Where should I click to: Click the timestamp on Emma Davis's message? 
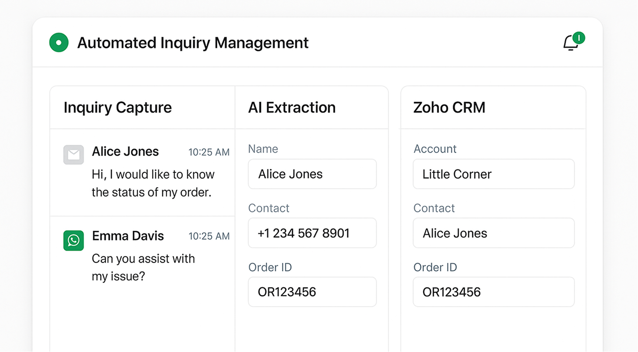209,236
